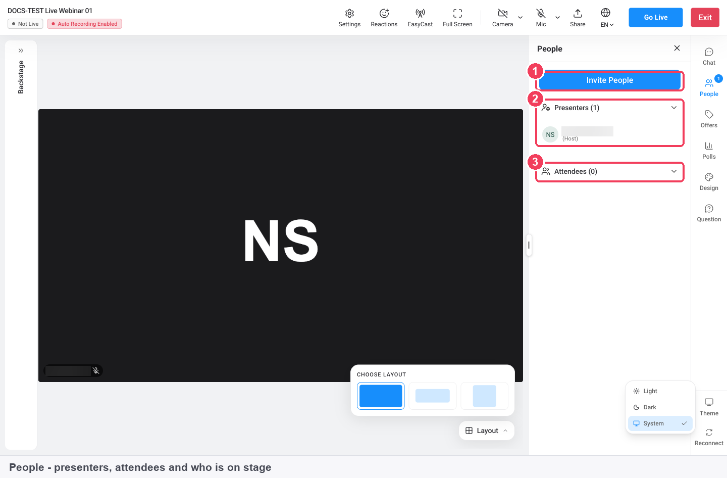Switch to Full Screen mode
The image size is (727, 478).
point(457,18)
